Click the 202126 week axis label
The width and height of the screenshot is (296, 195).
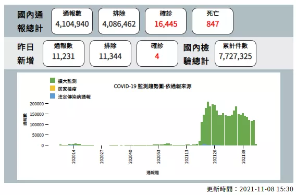tap(215, 156)
